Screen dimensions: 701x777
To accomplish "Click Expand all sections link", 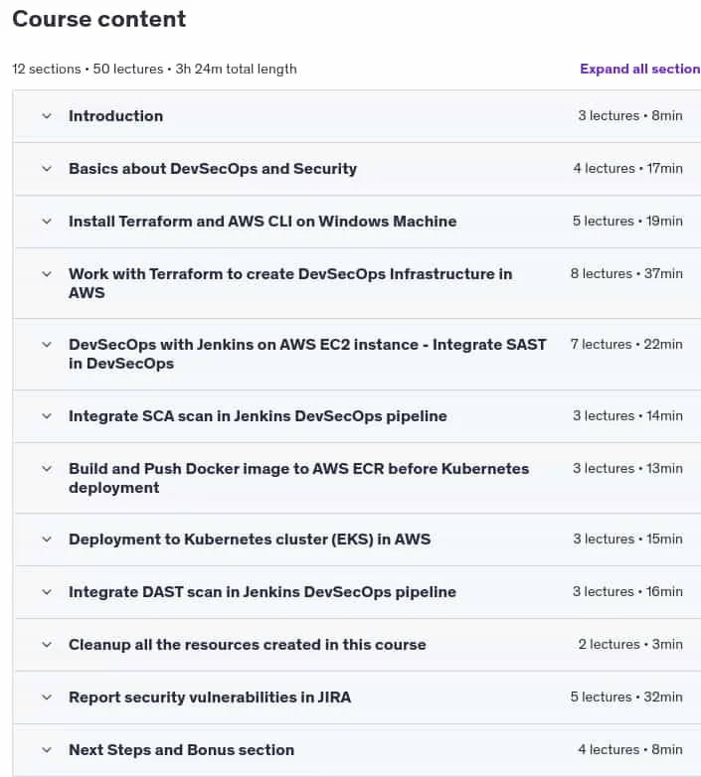I will click(640, 69).
